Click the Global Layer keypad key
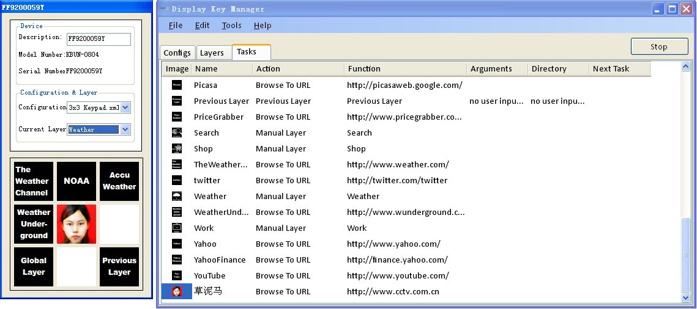The height and width of the screenshot is (309, 697). [x=33, y=266]
